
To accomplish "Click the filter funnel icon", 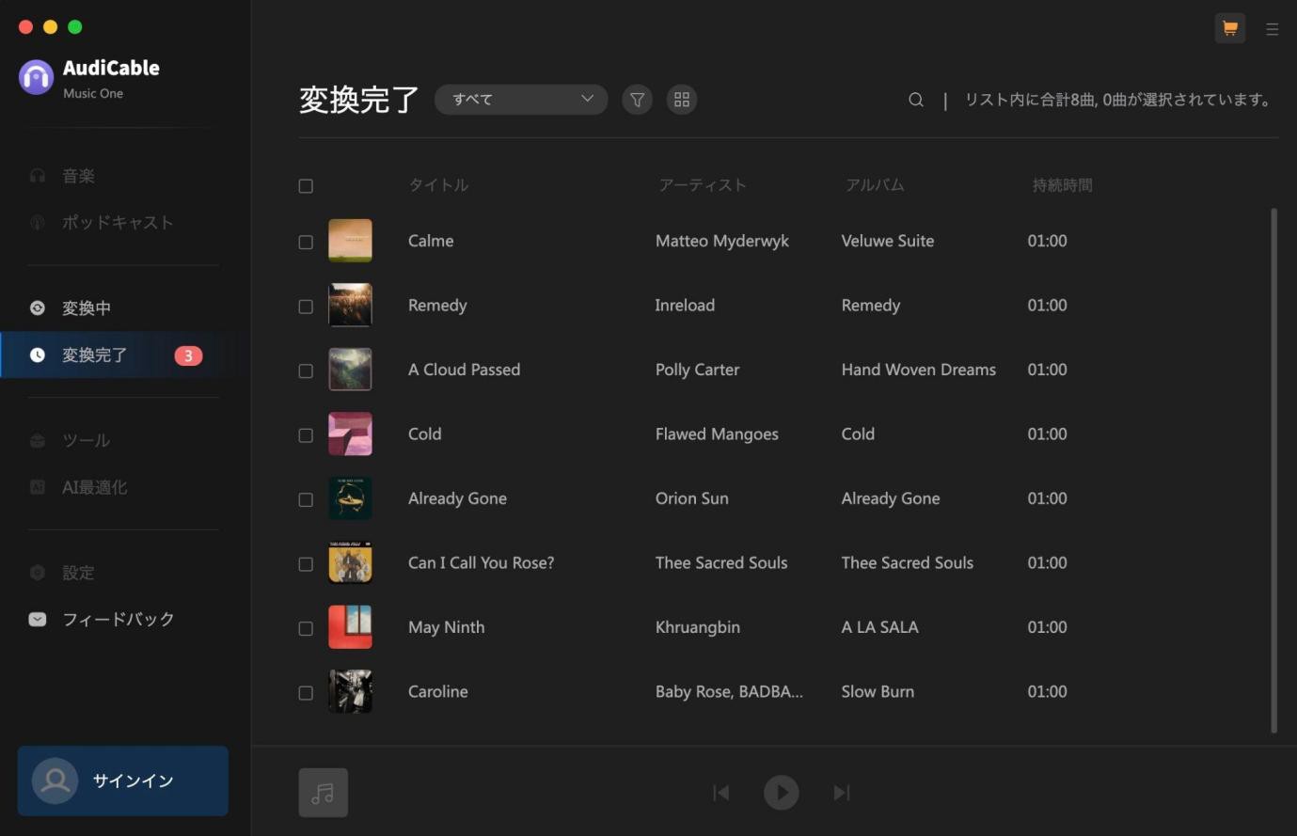I will tap(637, 100).
